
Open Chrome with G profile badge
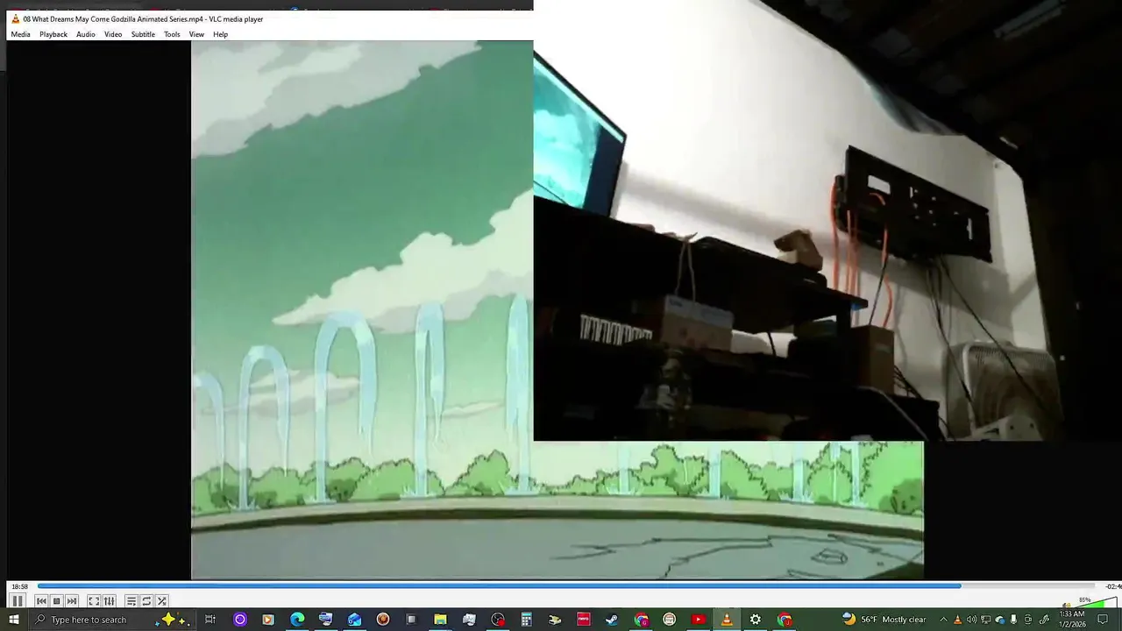(x=641, y=620)
